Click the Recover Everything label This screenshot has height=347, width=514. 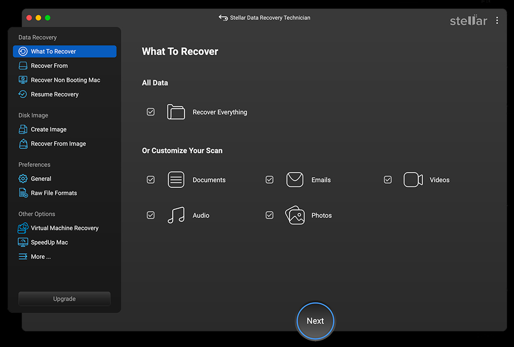[x=219, y=112]
